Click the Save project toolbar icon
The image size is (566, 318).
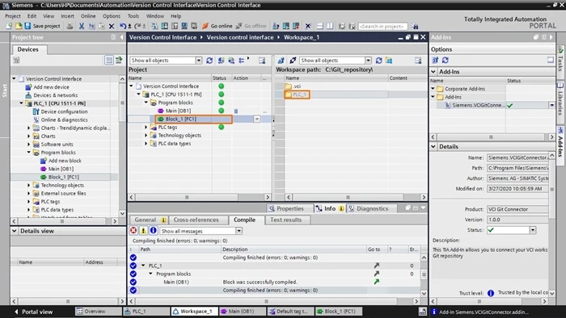pyautogui.click(x=27, y=27)
